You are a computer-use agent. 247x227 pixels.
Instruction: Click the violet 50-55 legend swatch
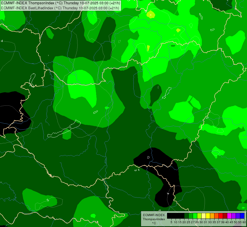pyautogui.click(x=238, y=216)
